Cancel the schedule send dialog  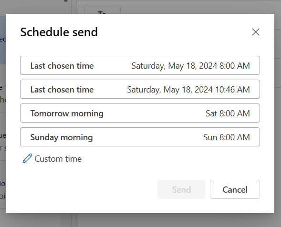tap(235, 189)
